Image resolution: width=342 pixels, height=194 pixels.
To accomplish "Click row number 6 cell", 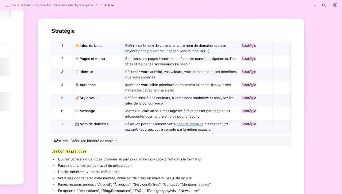I will 62,113.
